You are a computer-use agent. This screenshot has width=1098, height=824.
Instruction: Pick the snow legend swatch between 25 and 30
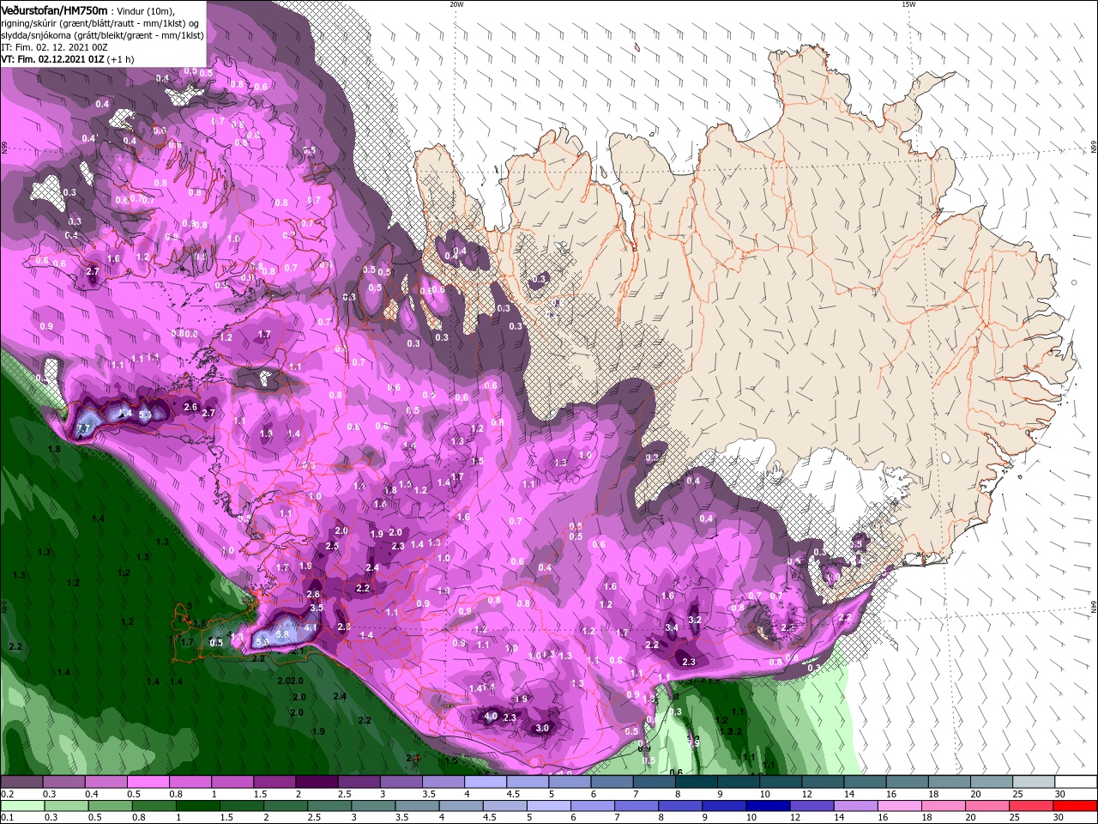pyautogui.click(x=1035, y=782)
